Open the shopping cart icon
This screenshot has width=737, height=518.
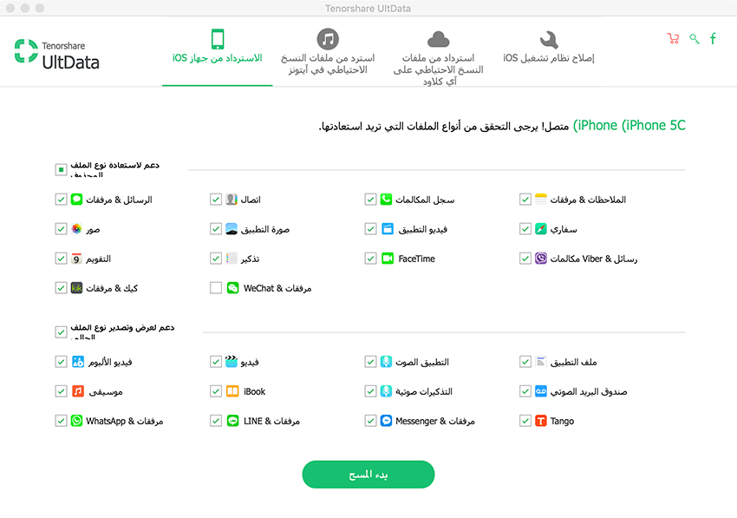coord(673,38)
